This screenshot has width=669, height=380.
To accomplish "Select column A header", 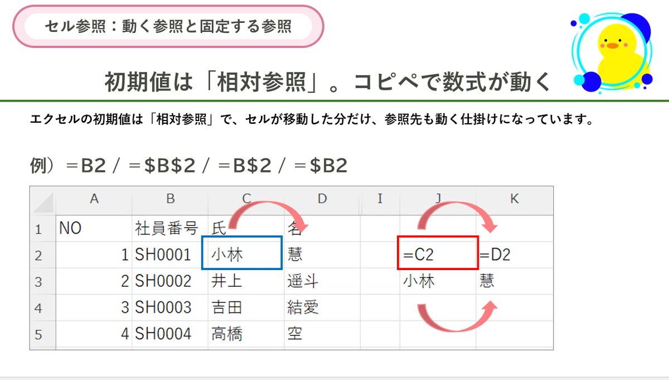I will tap(94, 200).
